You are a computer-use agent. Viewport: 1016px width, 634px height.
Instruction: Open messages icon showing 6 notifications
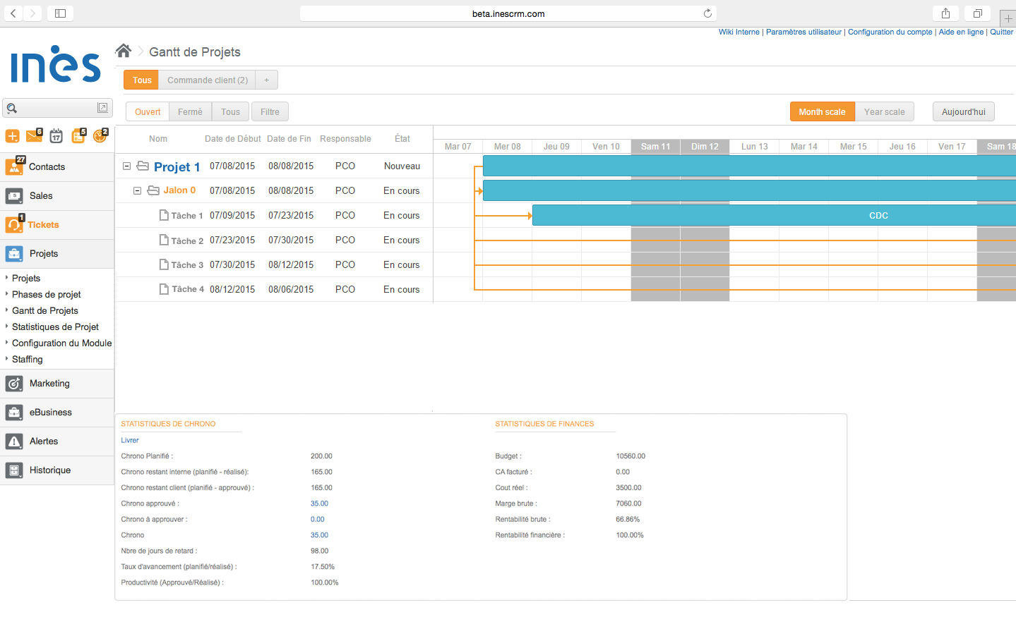point(34,135)
